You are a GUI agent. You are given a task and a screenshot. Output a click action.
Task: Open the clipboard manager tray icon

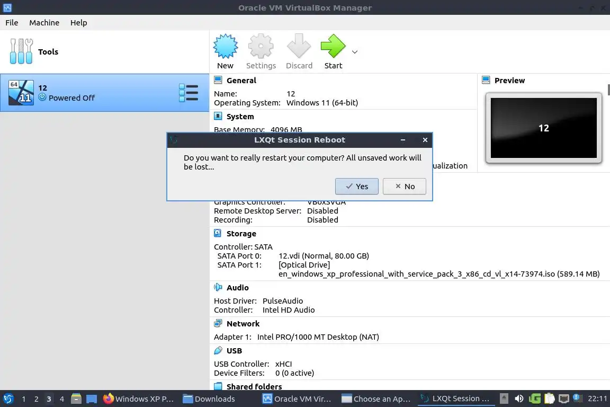549,399
